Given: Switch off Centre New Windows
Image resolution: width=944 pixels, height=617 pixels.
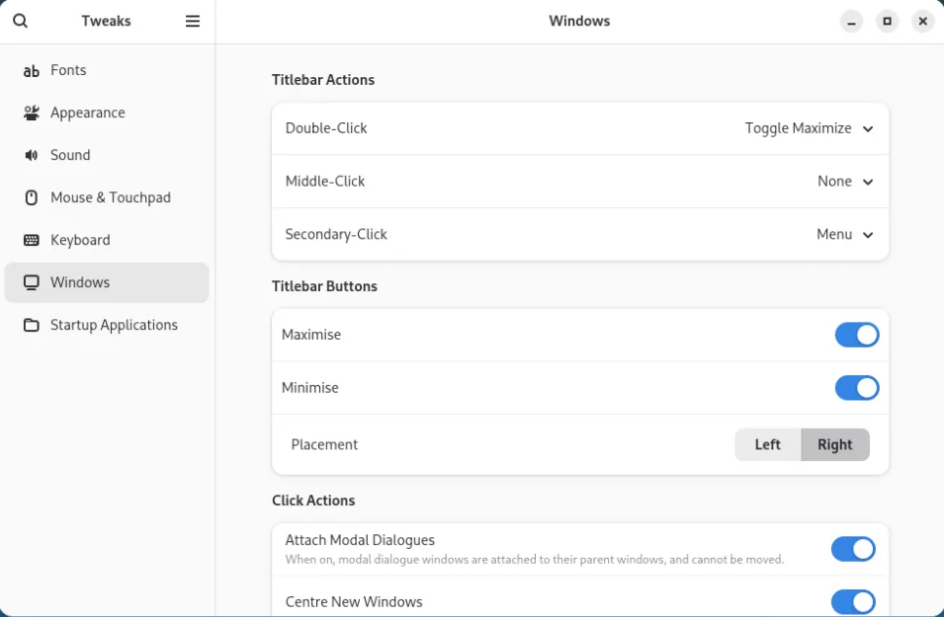Looking at the screenshot, I should click(852, 601).
